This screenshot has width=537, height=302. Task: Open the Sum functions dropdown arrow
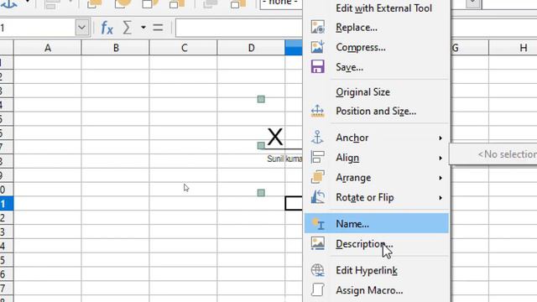tap(143, 28)
